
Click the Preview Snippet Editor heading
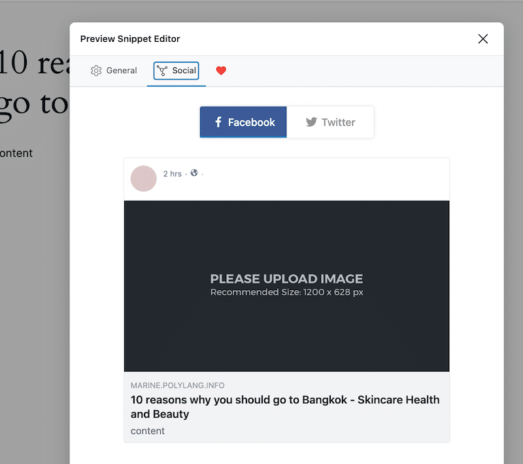coord(129,39)
